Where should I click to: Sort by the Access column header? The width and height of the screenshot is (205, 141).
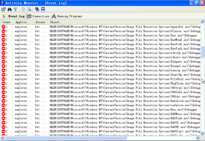(x=40, y=22)
